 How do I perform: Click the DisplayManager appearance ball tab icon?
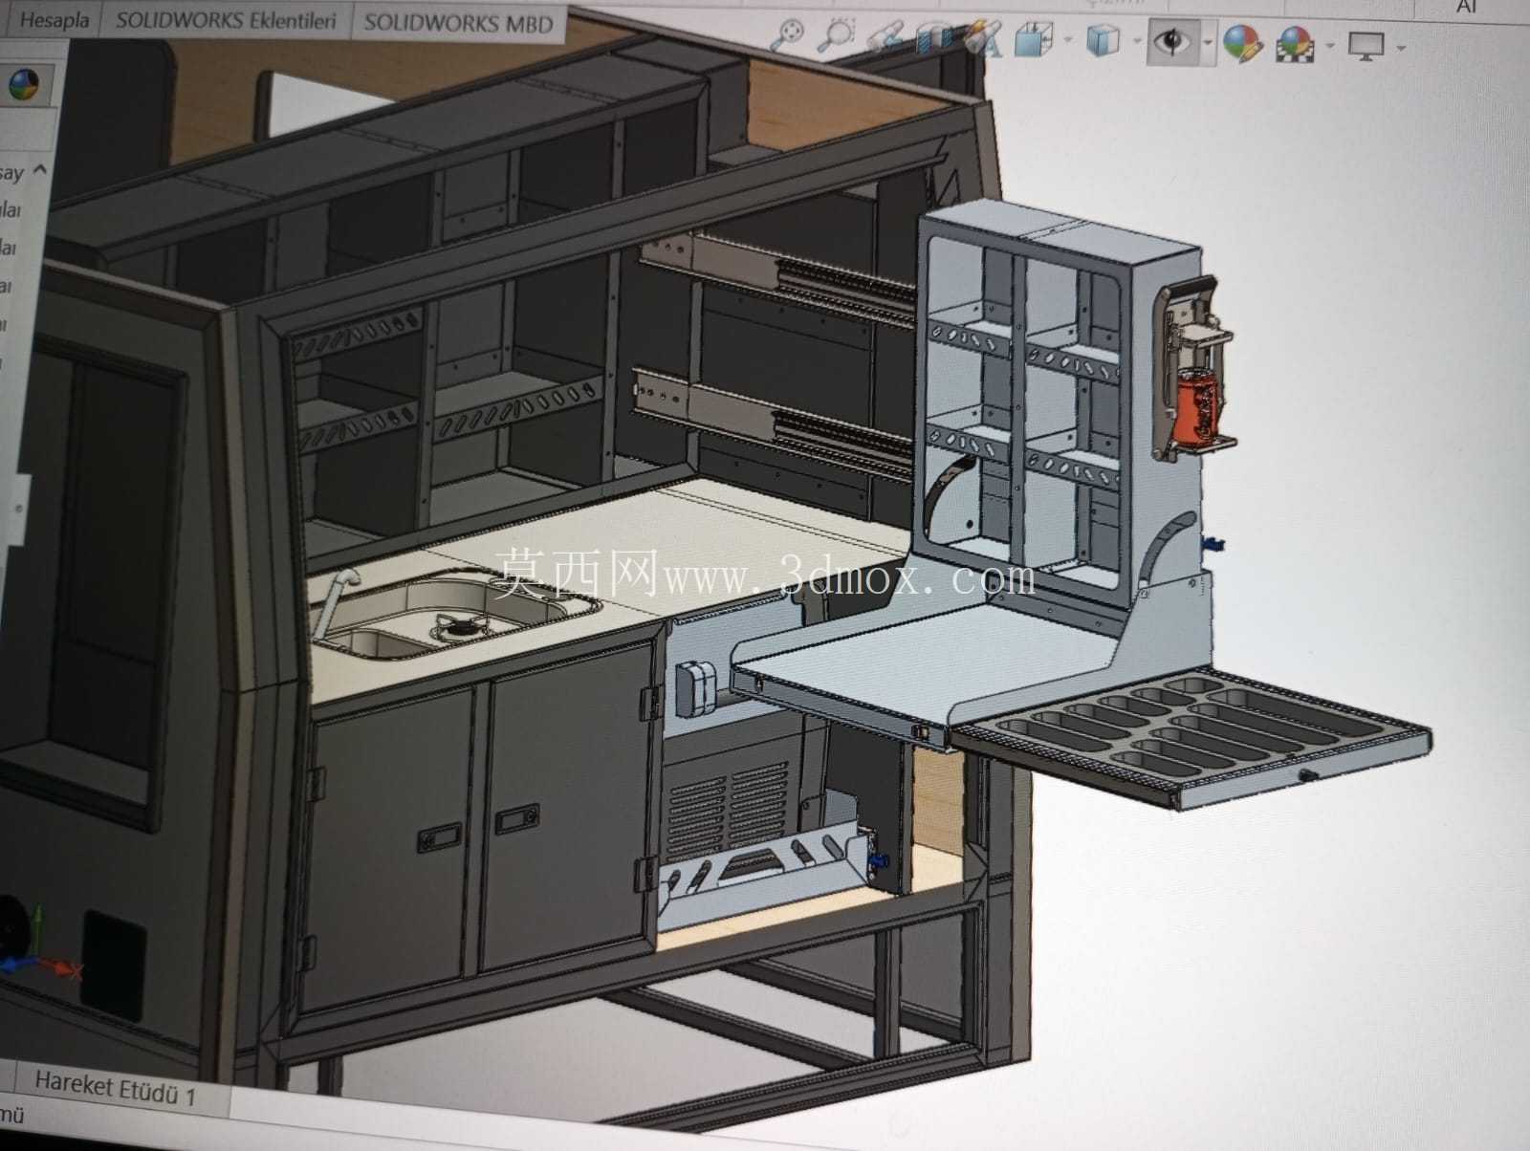pyautogui.click(x=24, y=86)
